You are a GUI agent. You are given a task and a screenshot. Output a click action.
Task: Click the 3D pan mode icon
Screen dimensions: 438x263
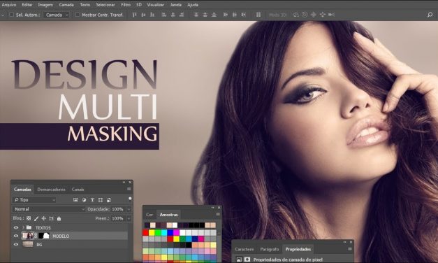[x=314, y=15]
